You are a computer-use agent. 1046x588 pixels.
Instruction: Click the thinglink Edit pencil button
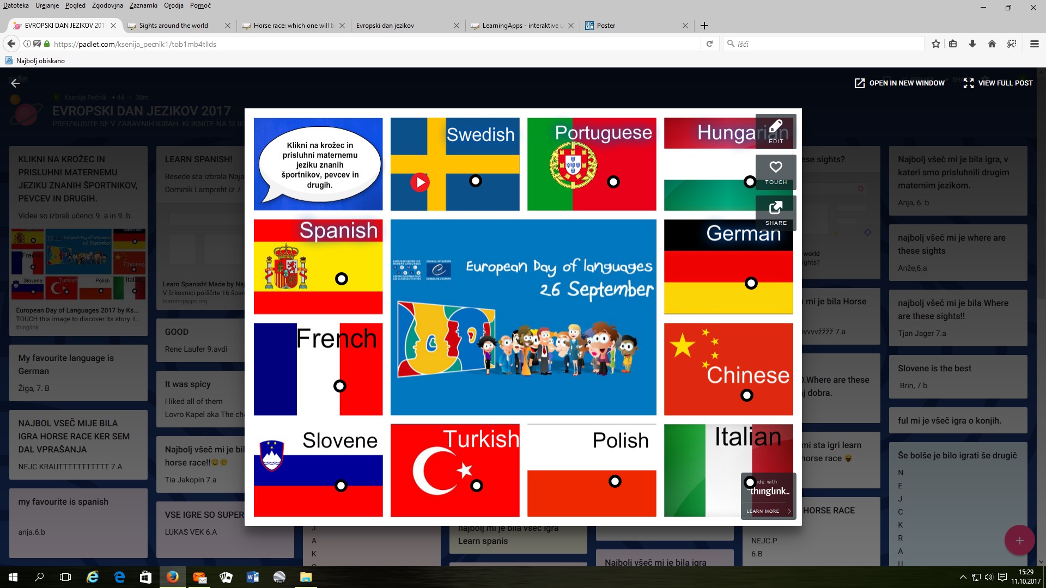(776, 131)
